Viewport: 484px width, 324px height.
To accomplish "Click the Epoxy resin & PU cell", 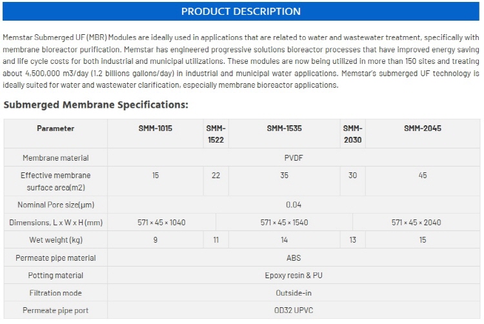I will [x=294, y=276].
